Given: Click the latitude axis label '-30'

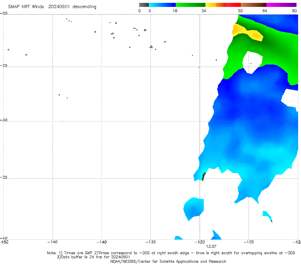Looking at the screenshot, I should (x=4, y=120).
